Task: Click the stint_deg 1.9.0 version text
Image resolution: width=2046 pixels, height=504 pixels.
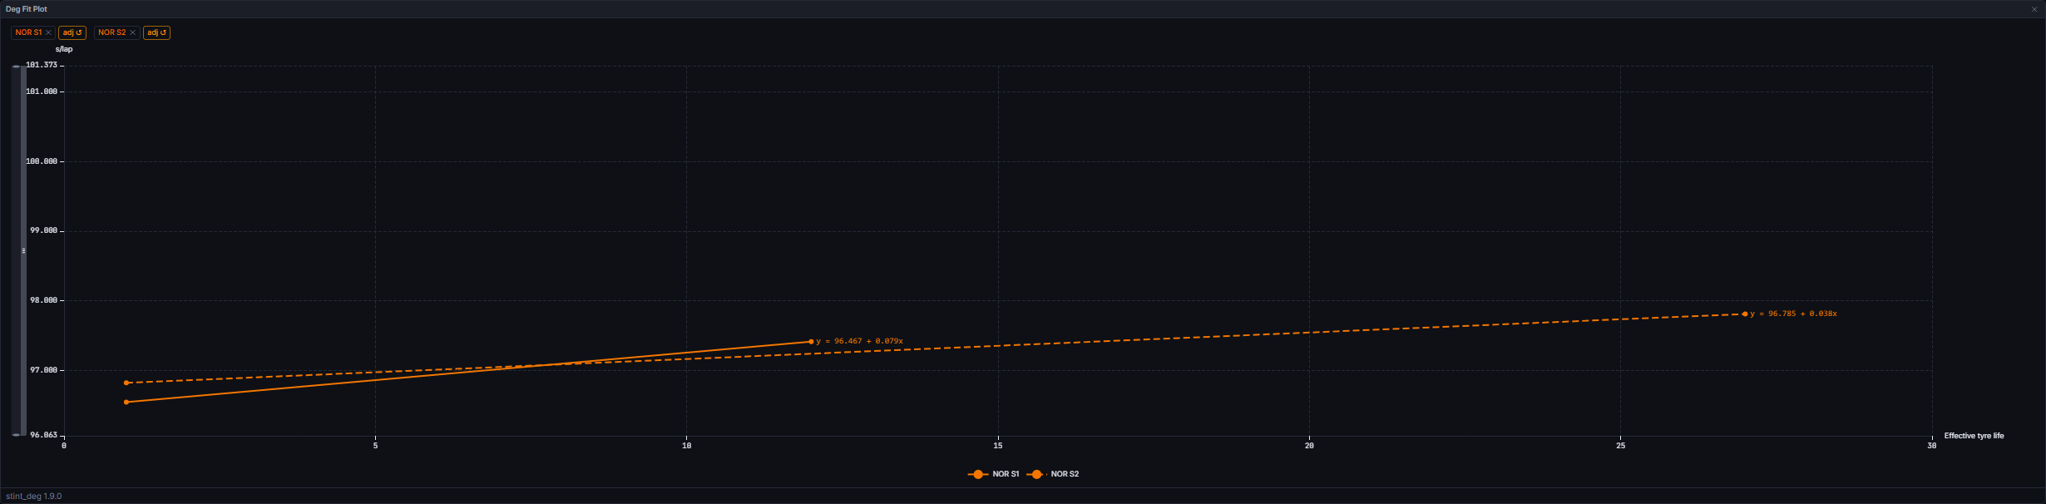Action: tap(33, 497)
